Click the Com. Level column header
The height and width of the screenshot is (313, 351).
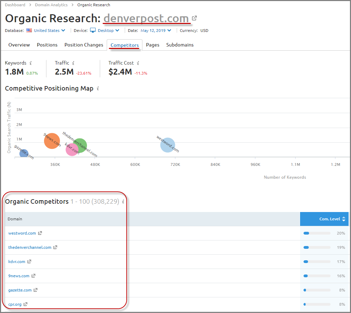pyautogui.click(x=324, y=219)
